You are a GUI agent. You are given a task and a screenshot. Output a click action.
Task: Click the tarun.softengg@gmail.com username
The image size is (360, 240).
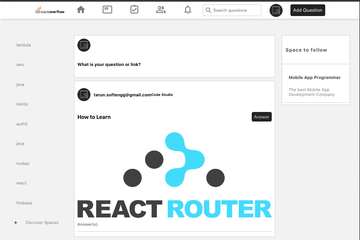[x=122, y=95]
